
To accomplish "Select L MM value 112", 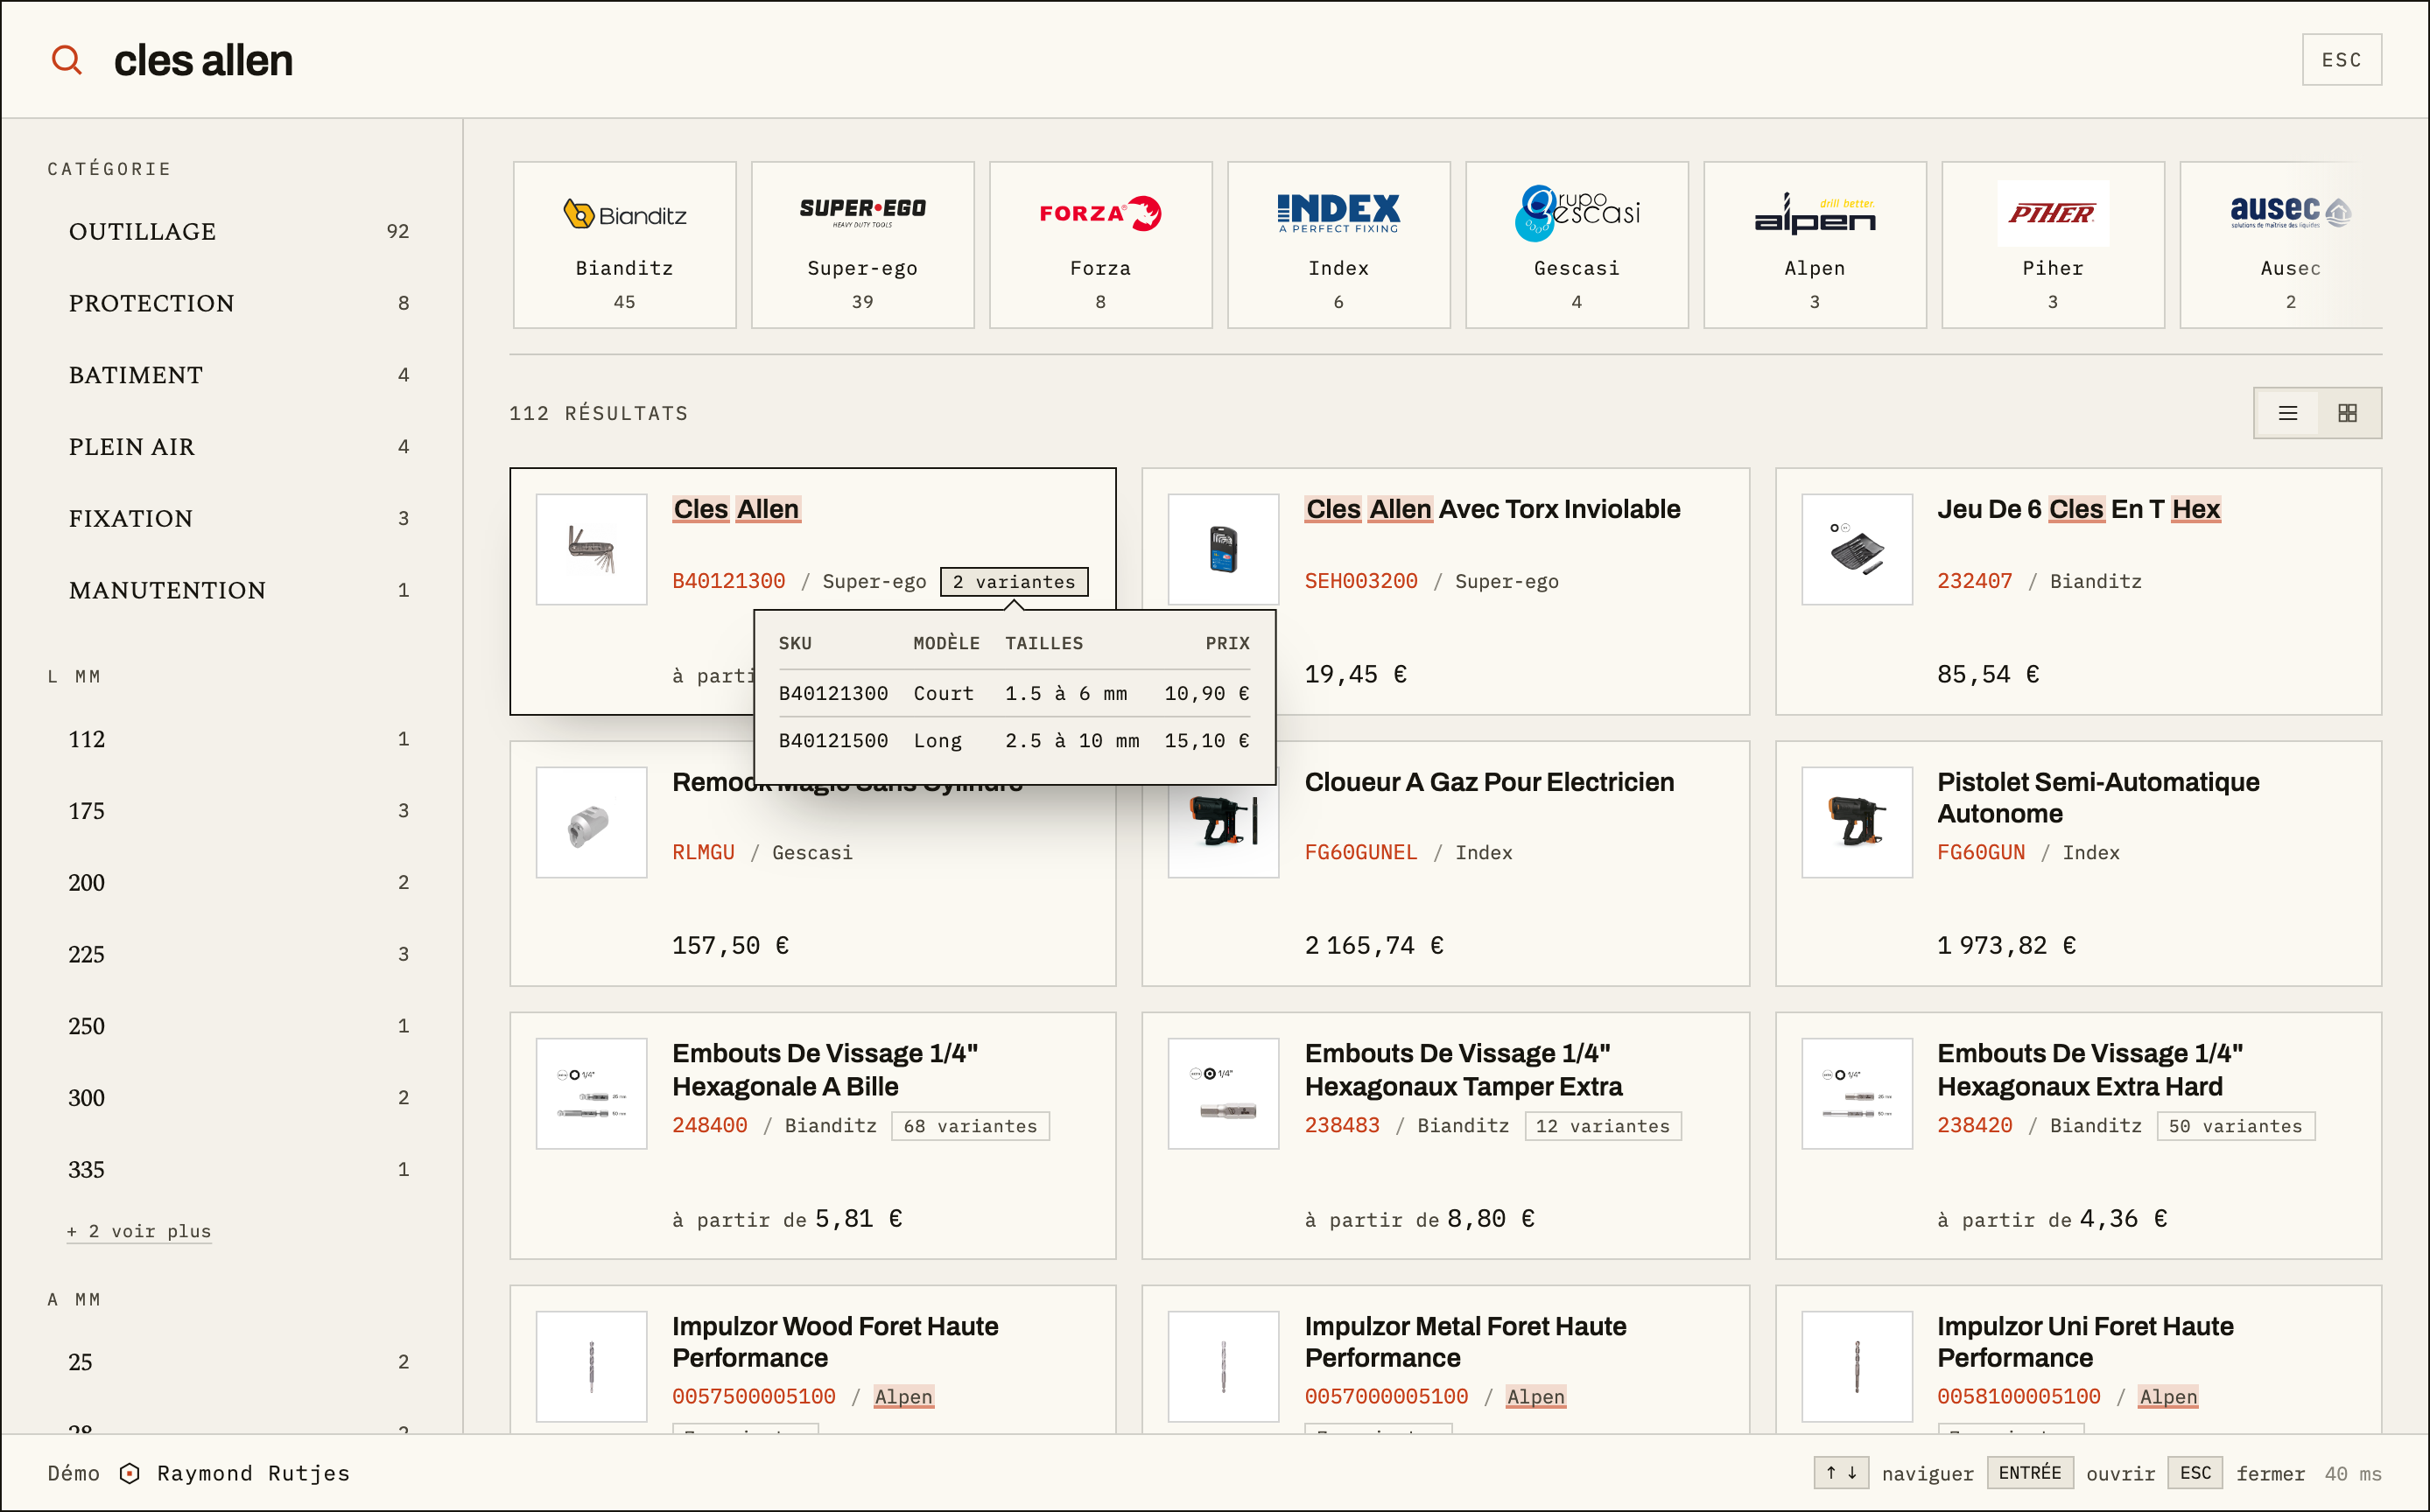I will tap(238, 739).
